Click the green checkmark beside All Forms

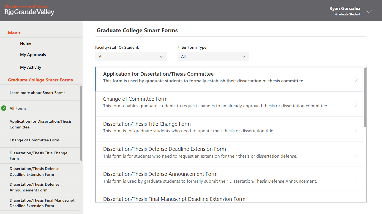point(4,108)
